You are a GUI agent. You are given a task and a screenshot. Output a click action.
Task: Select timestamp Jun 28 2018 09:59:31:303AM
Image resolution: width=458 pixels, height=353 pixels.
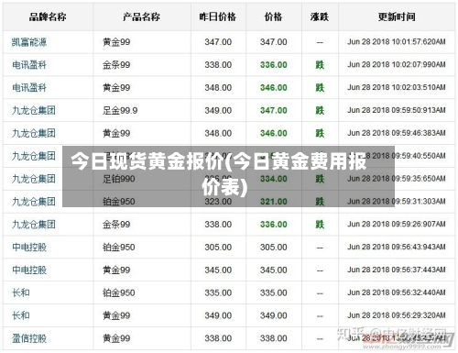click(x=397, y=202)
